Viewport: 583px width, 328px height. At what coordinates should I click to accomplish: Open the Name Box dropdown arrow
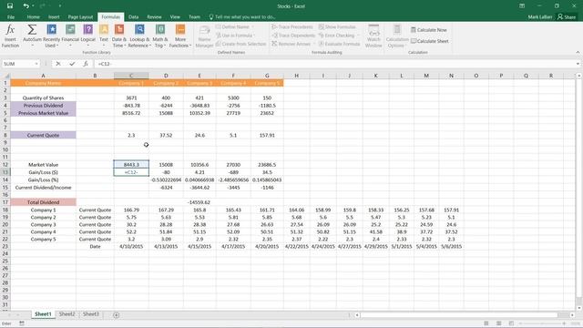(x=36, y=64)
